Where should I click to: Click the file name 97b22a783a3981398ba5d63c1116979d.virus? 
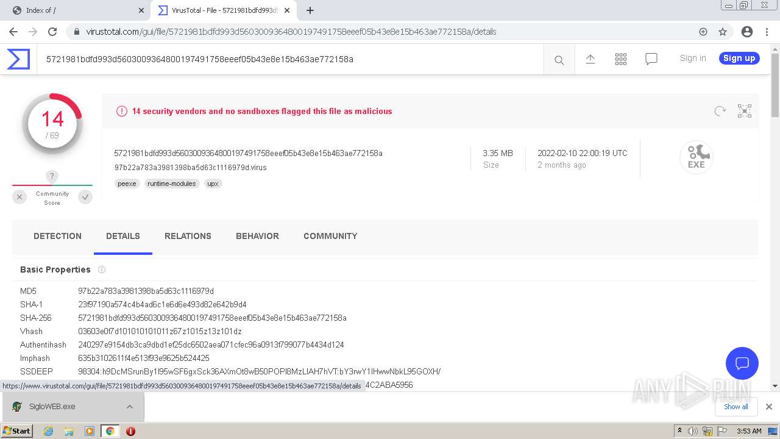pyautogui.click(x=190, y=168)
